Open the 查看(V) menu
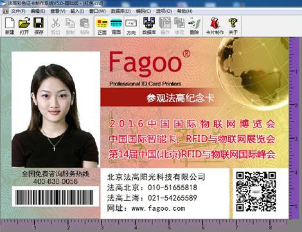The width and height of the screenshot is (302, 232). click(58, 11)
